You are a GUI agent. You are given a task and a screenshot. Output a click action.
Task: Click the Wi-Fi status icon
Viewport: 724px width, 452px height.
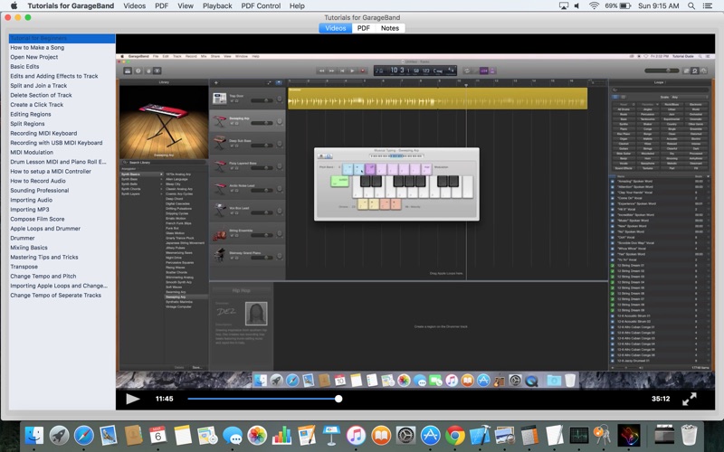(x=594, y=6)
